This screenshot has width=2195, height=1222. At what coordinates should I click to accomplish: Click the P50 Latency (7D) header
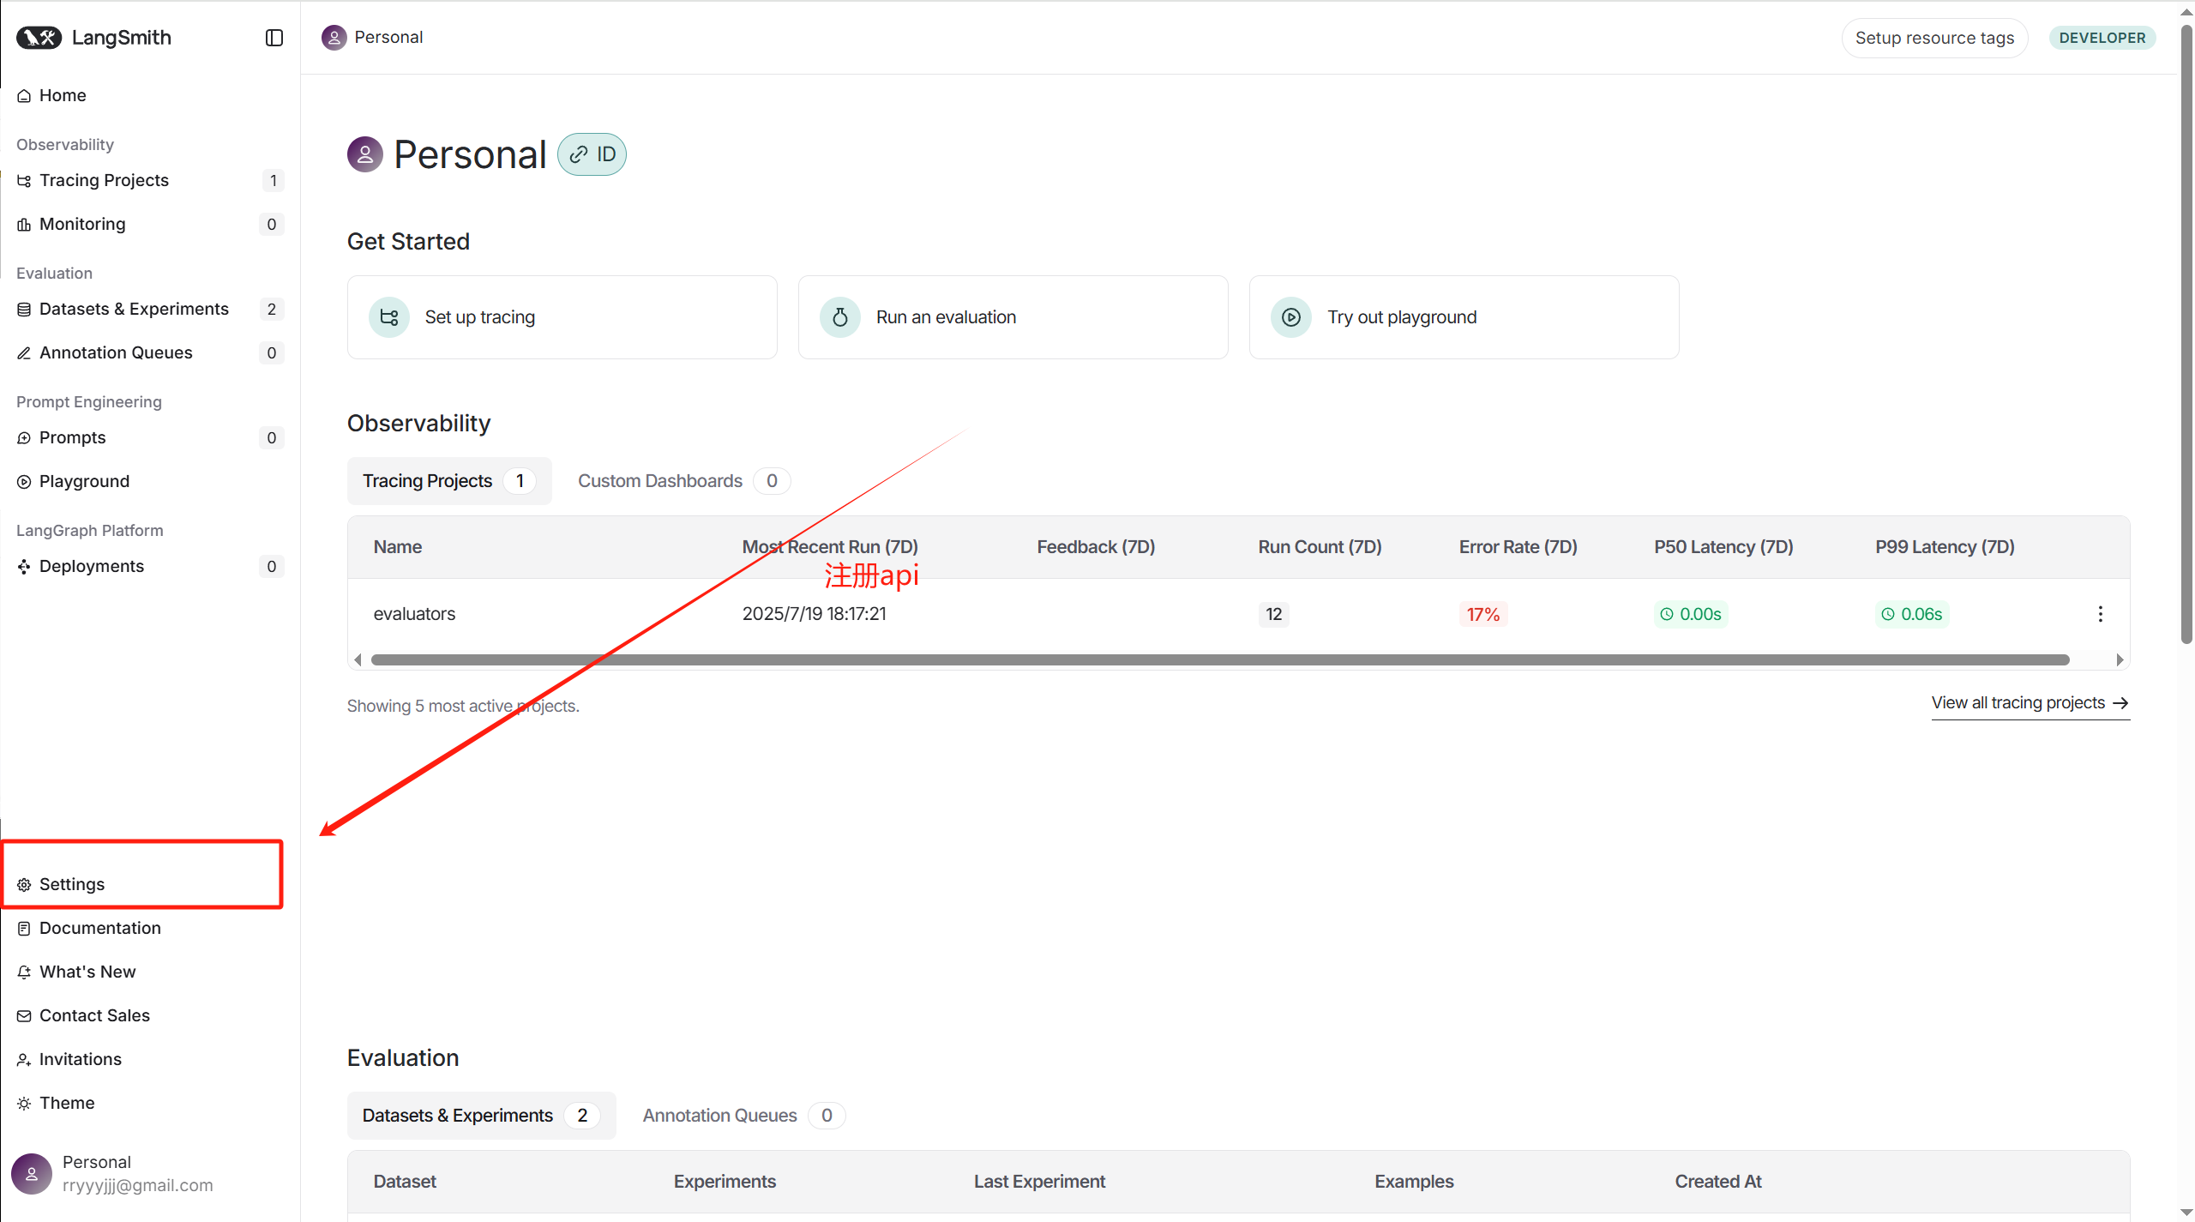point(1723,547)
